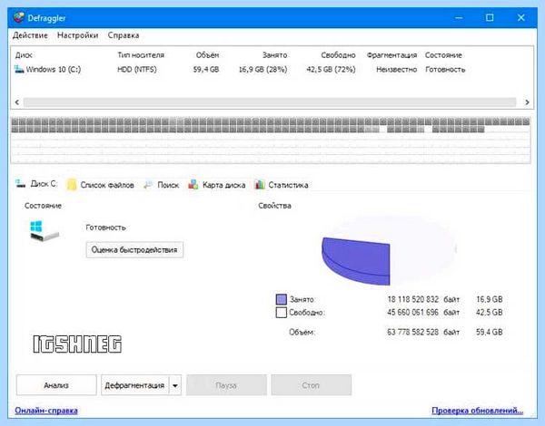Open the Онлайн-справка link
The width and height of the screenshot is (545, 426).
point(46,411)
